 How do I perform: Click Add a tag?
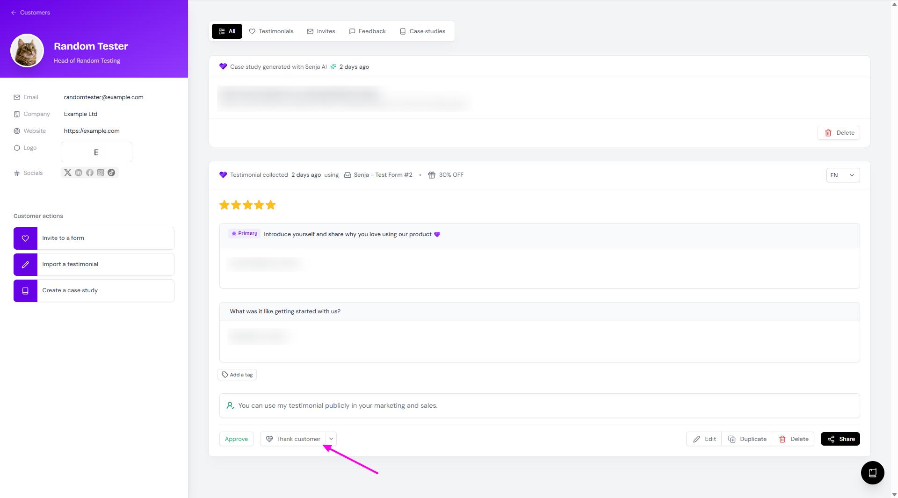click(237, 375)
